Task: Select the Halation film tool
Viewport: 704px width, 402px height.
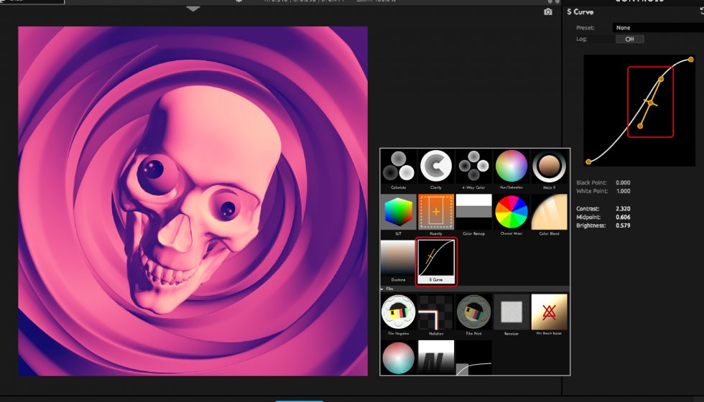Action: 436,312
